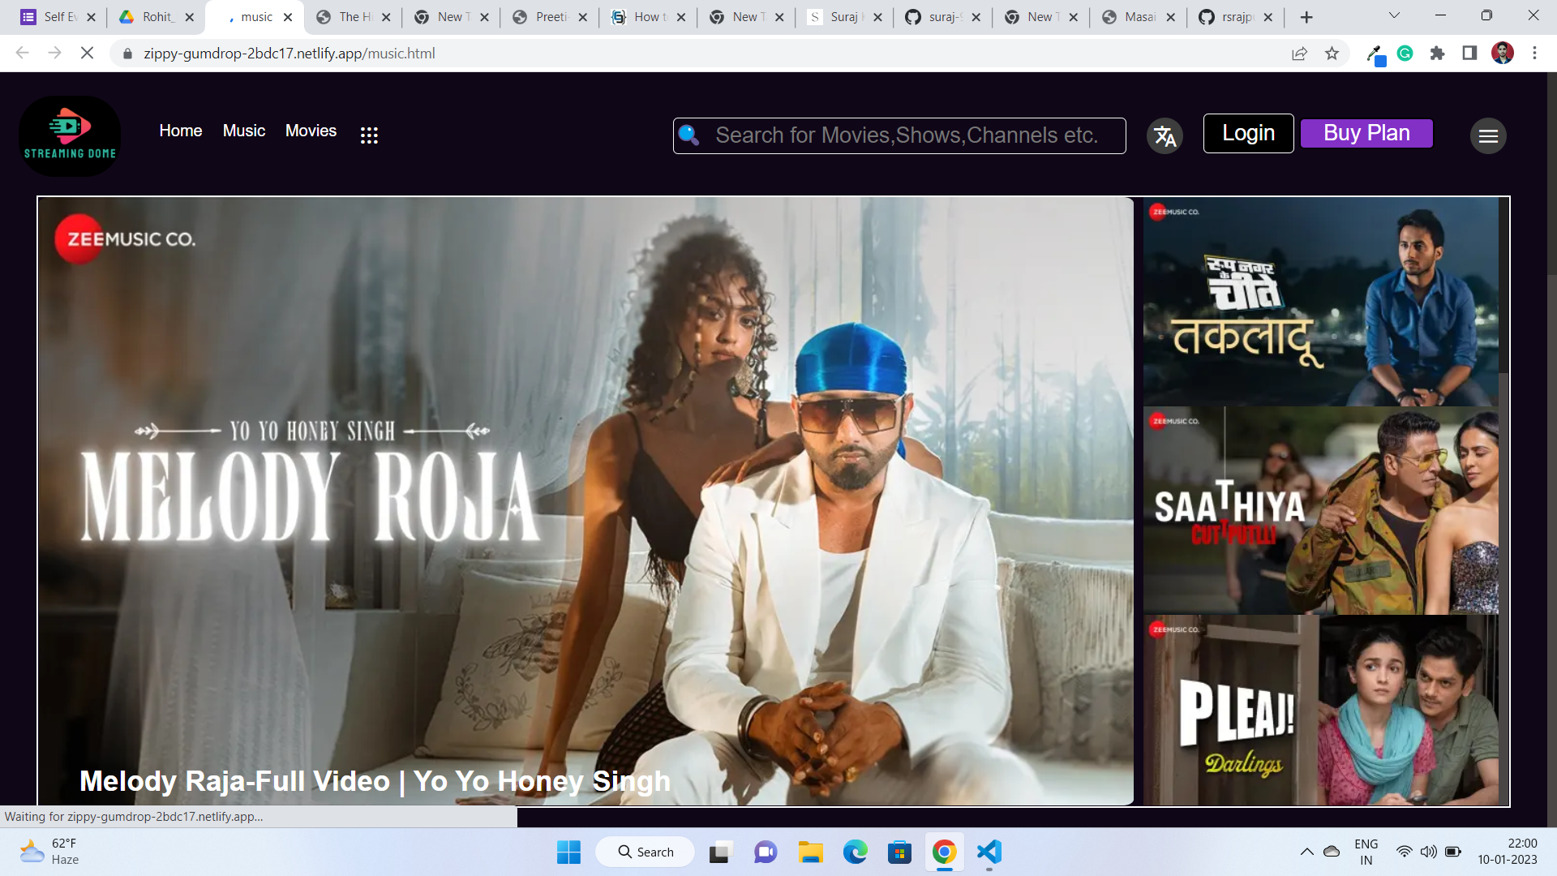Stop page loading with the X button
The height and width of the screenshot is (876, 1557).
(88, 54)
